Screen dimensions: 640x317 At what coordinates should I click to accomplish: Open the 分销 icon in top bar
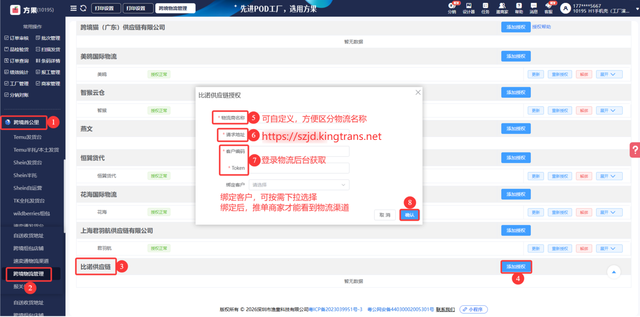coord(451,8)
